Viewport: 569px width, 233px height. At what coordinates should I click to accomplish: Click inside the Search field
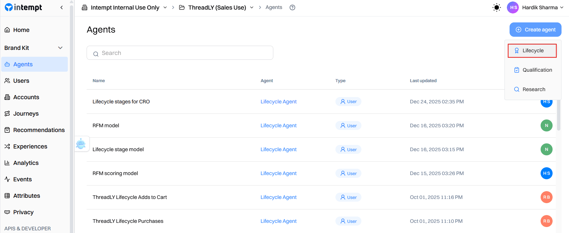coord(180,53)
